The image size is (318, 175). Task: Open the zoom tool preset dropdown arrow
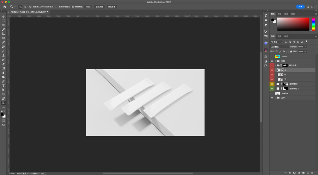pos(15,7)
